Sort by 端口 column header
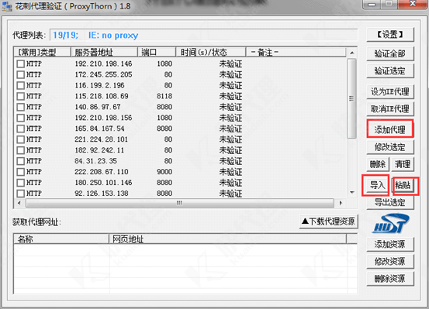Image resolution: width=429 pixels, height=309 pixels. tap(157, 52)
